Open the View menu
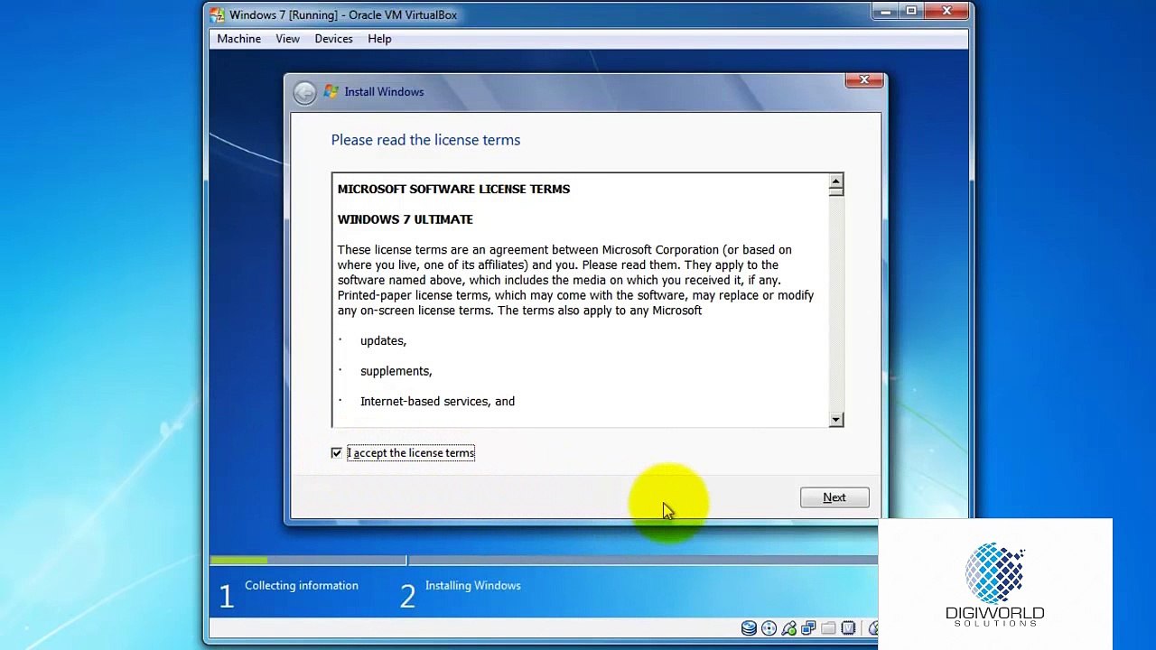This screenshot has height=650, width=1156. click(287, 39)
